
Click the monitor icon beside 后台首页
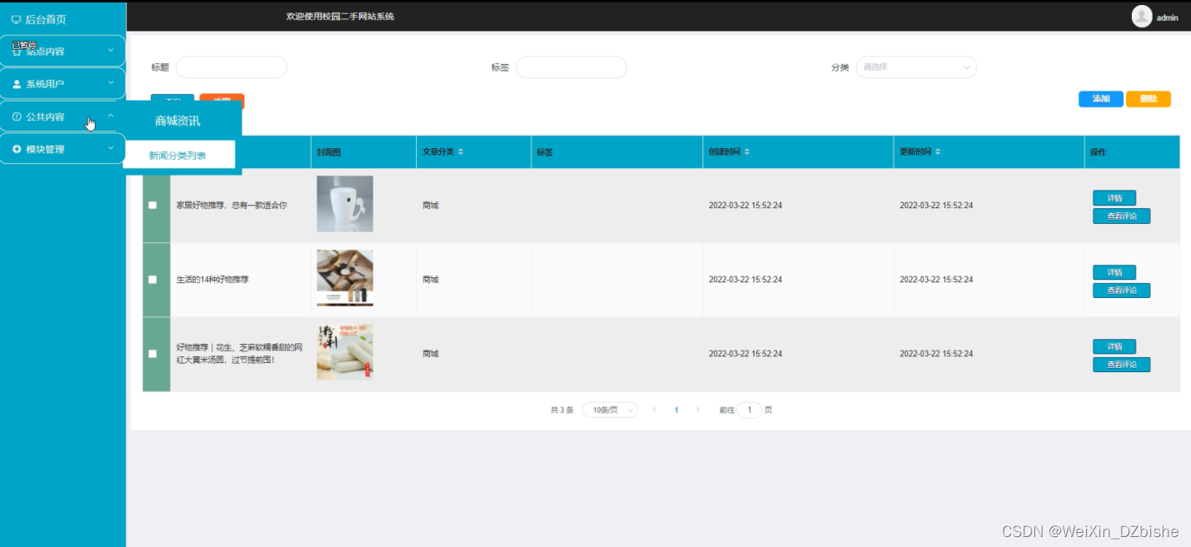16,19
